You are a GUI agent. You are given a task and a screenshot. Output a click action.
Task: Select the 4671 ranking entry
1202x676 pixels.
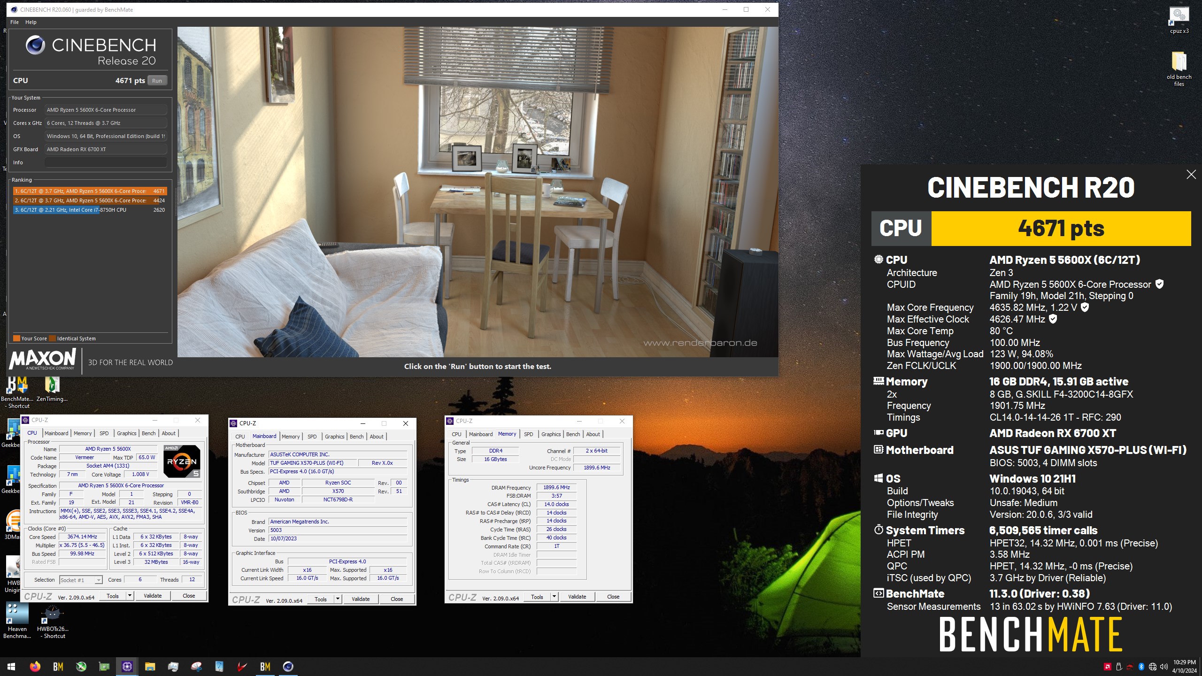90,191
